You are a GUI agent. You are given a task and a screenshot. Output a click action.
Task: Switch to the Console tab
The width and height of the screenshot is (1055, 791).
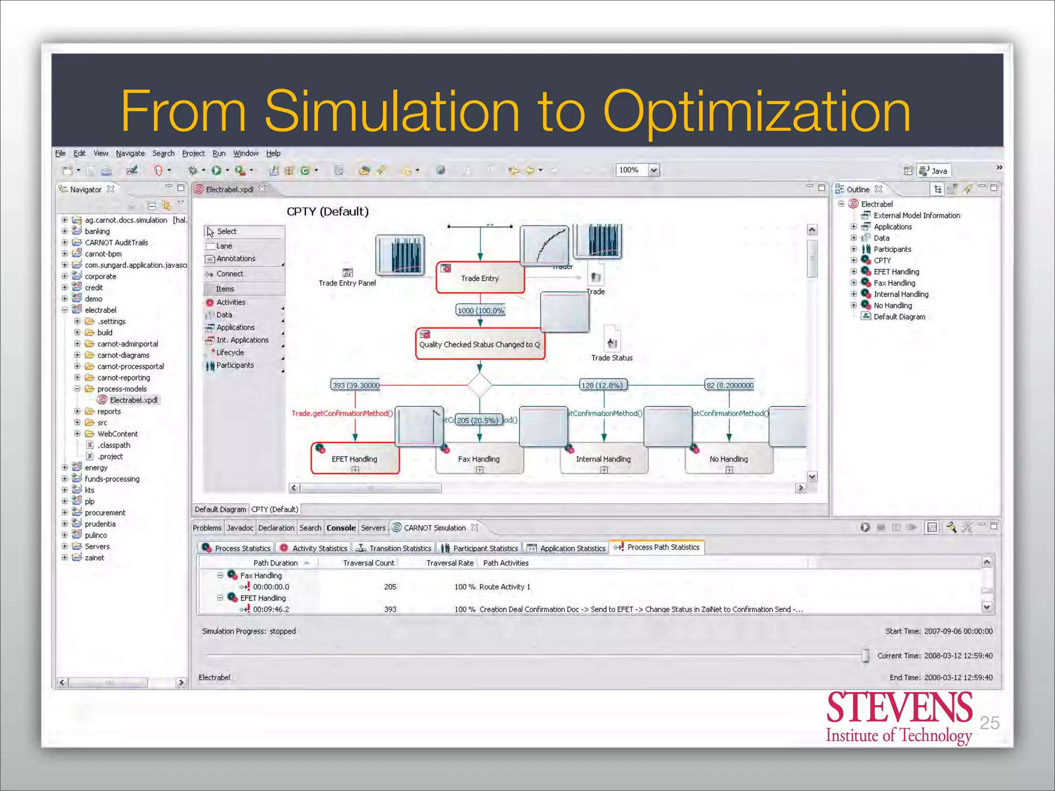[x=341, y=528]
